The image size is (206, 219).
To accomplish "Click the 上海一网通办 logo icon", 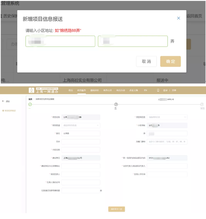I will tap(31, 90).
